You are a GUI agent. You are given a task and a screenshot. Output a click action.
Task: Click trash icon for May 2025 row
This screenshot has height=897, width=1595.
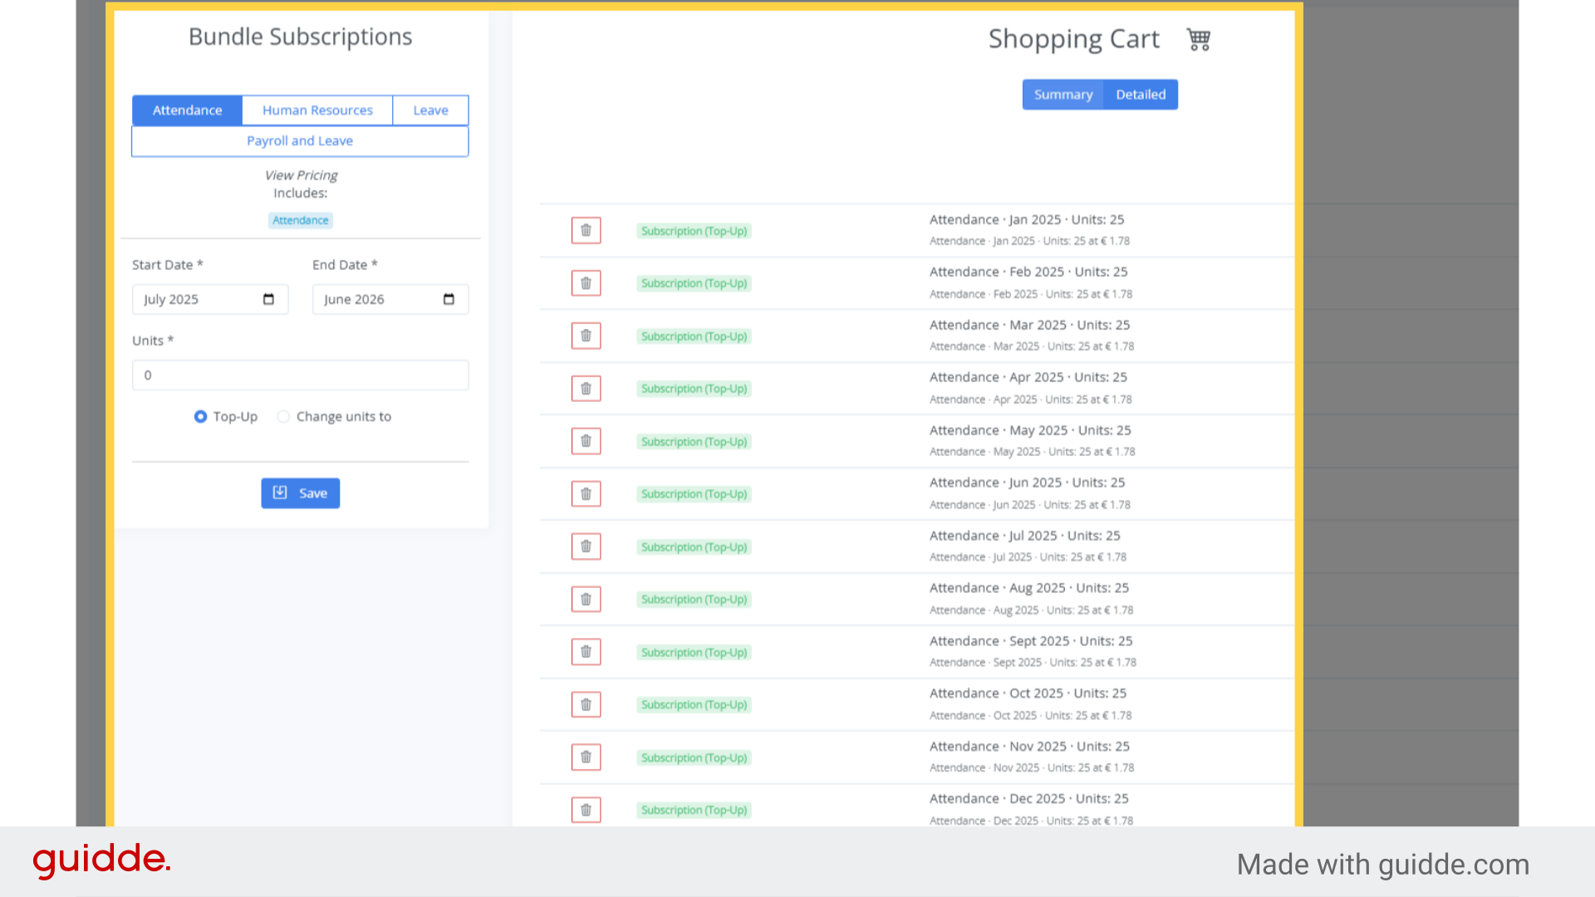pyautogui.click(x=586, y=441)
